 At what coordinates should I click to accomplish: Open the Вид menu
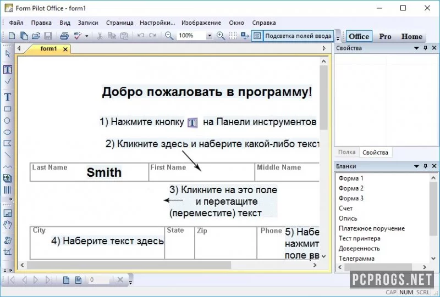pos(65,23)
